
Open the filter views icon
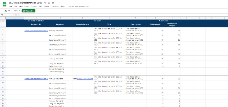(9, 11)
